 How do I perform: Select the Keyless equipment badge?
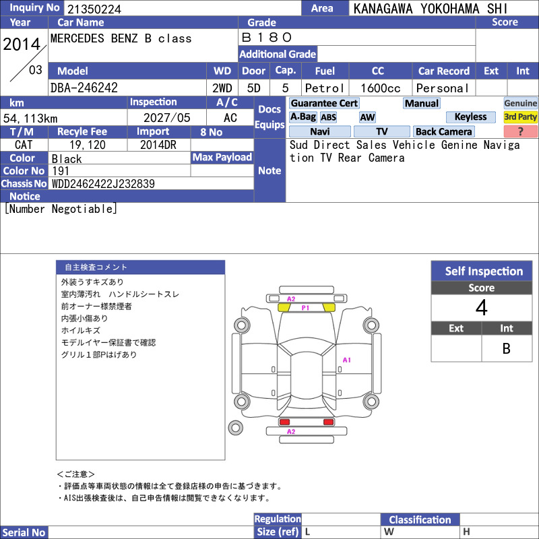(x=470, y=117)
